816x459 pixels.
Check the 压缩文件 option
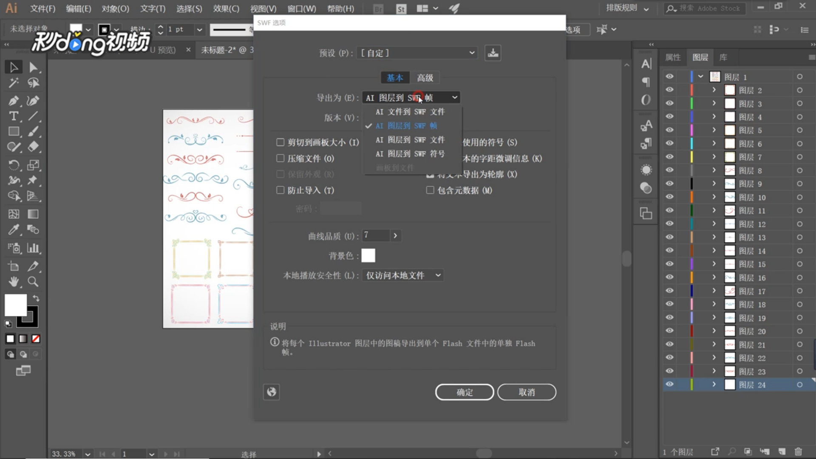[280, 159]
